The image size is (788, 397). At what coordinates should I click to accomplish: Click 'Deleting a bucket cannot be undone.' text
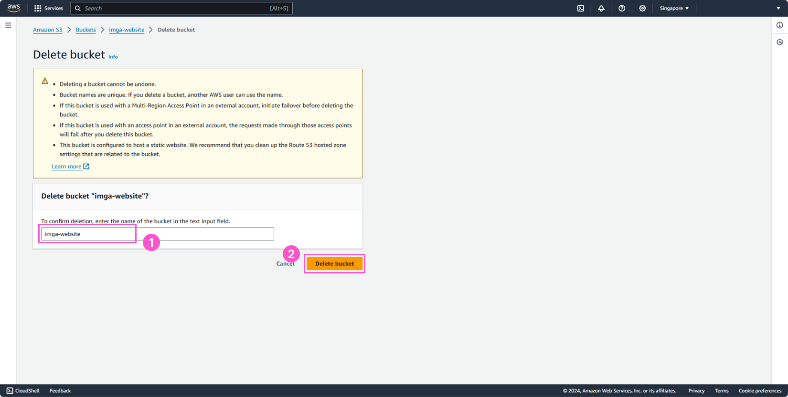coord(108,84)
